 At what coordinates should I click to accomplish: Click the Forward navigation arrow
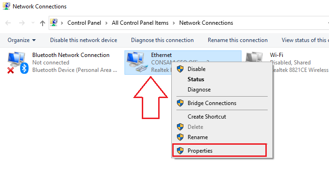(x=22, y=23)
